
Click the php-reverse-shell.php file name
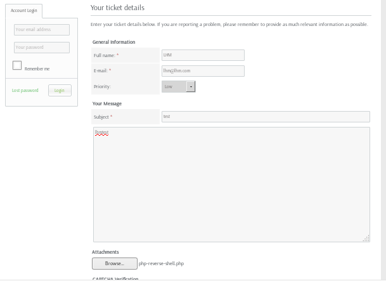pos(161,263)
